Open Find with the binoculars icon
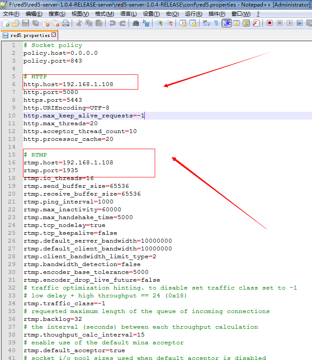The height and width of the screenshot is (360, 312). [136, 23]
